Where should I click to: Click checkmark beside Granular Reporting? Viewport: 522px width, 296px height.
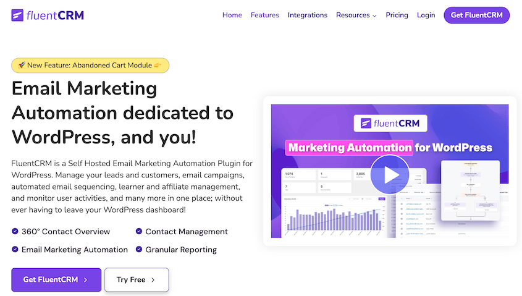[x=139, y=249]
